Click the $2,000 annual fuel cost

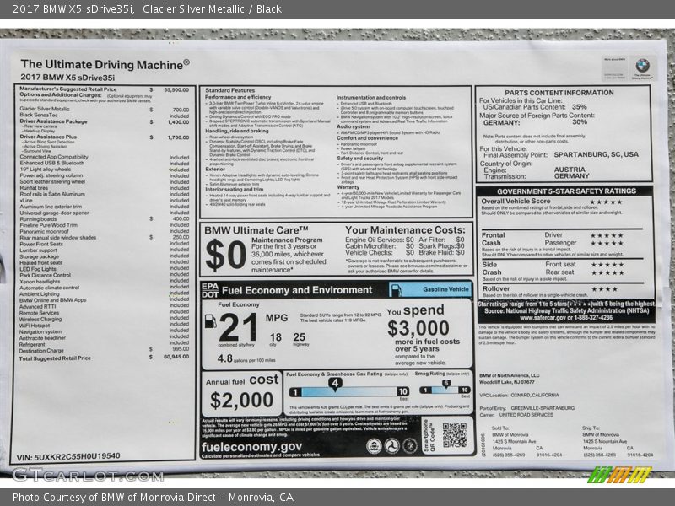coord(241,400)
